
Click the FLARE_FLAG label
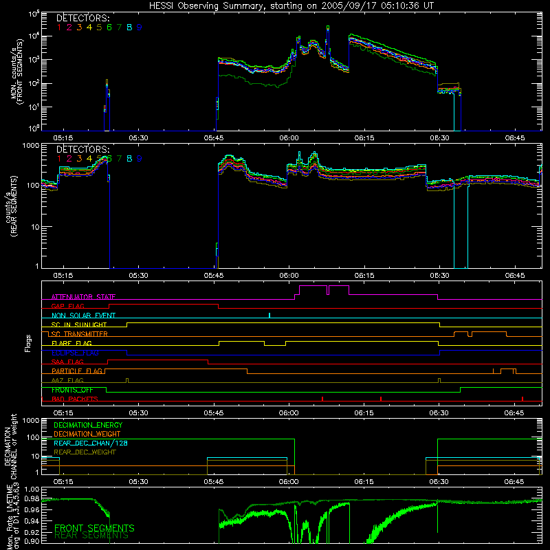coord(71,343)
